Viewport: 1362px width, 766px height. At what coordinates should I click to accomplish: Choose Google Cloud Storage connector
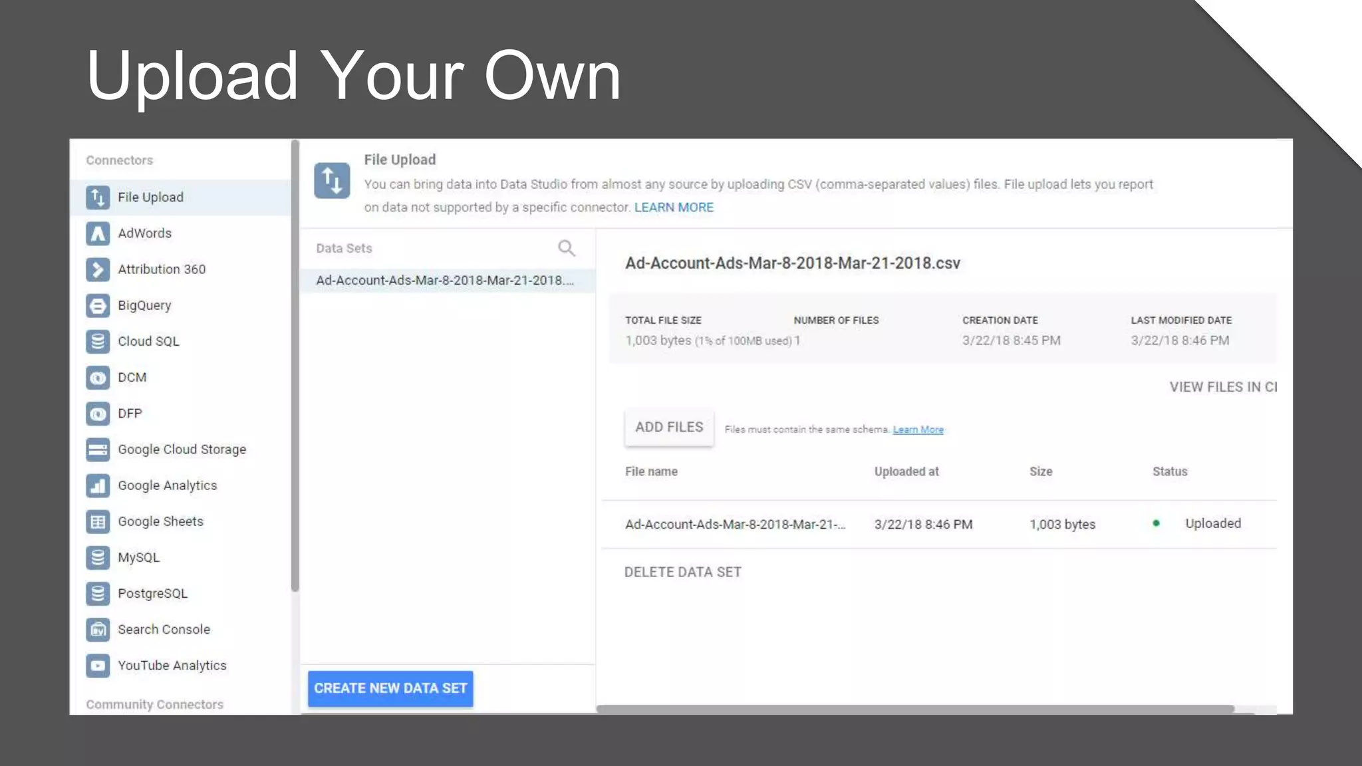click(182, 449)
